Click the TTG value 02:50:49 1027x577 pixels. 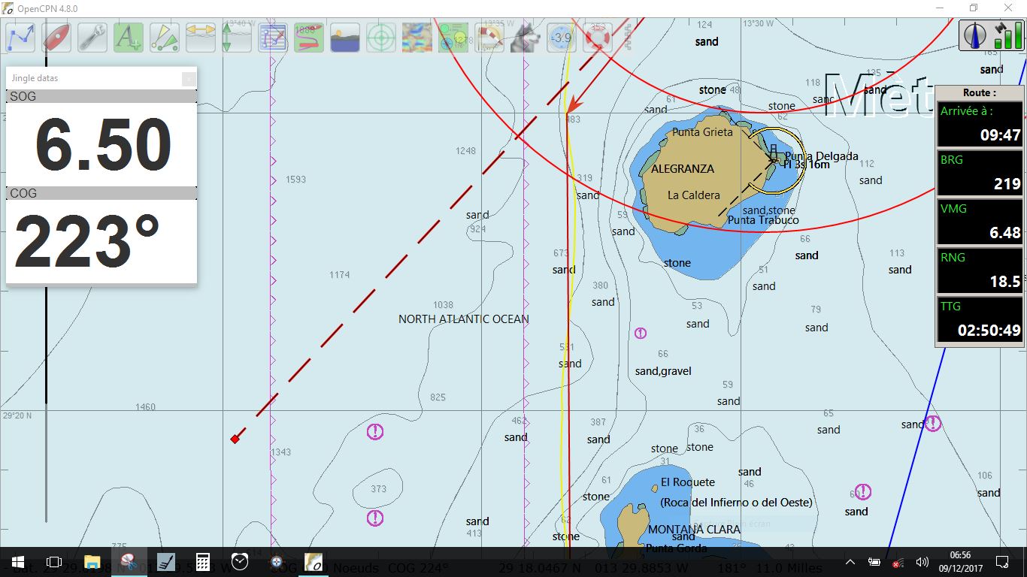pos(989,331)
